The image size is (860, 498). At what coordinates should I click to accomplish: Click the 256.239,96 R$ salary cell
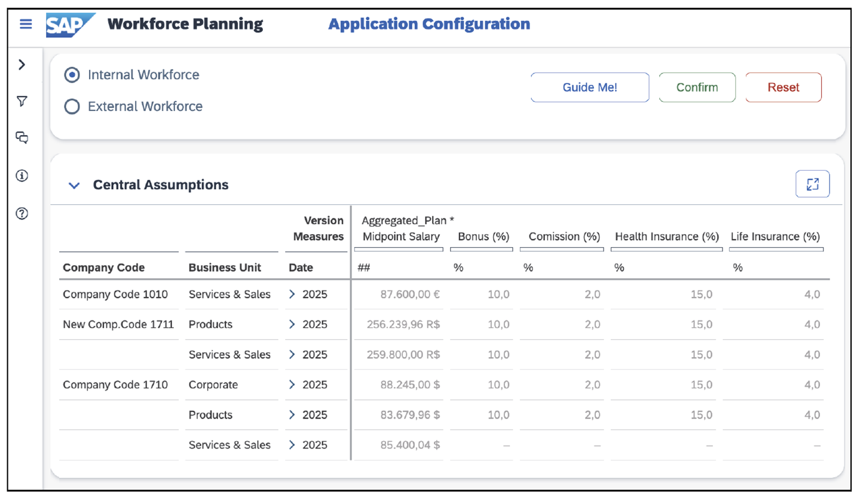point(403,324)
